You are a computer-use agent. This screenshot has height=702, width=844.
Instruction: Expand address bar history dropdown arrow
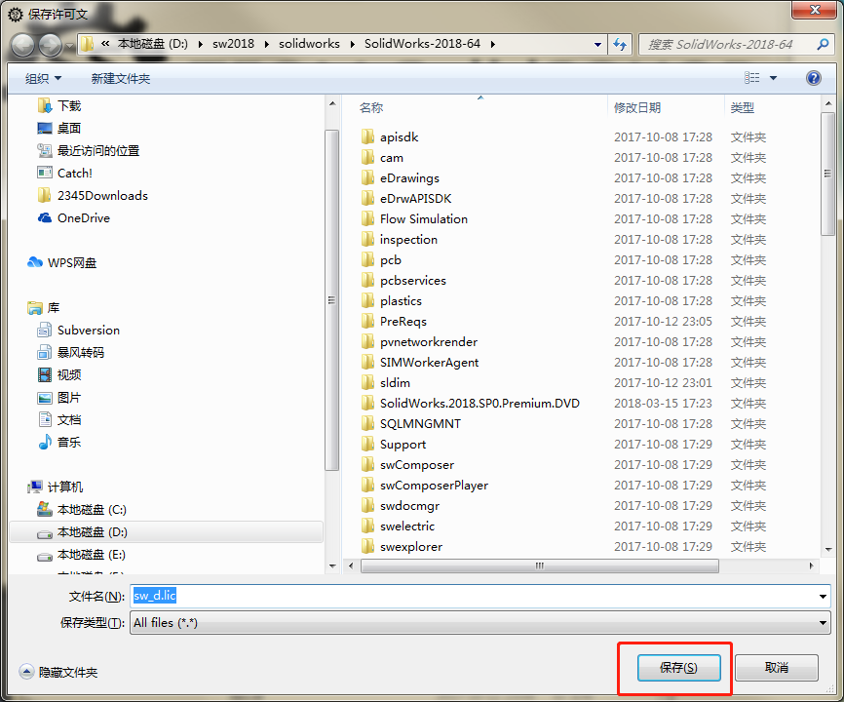(597, 44)
